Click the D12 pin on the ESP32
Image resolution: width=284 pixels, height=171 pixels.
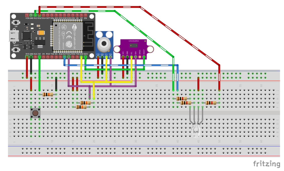(40, 16)
